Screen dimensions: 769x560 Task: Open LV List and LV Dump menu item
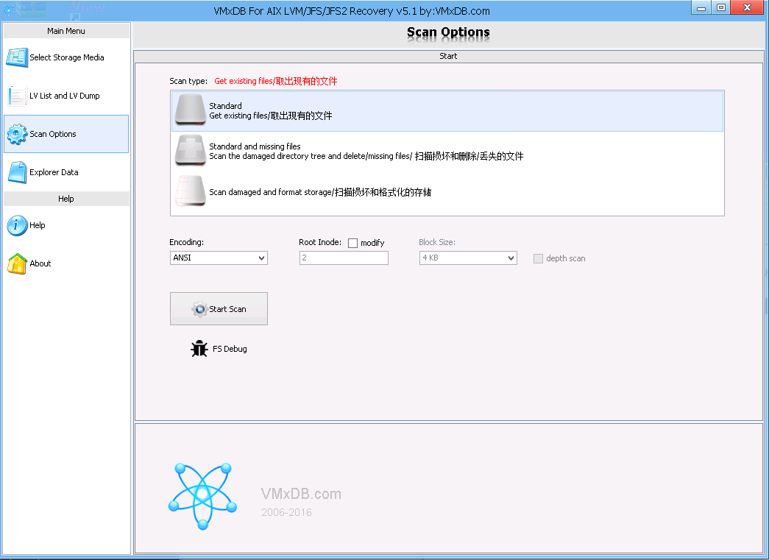(66, 96)
